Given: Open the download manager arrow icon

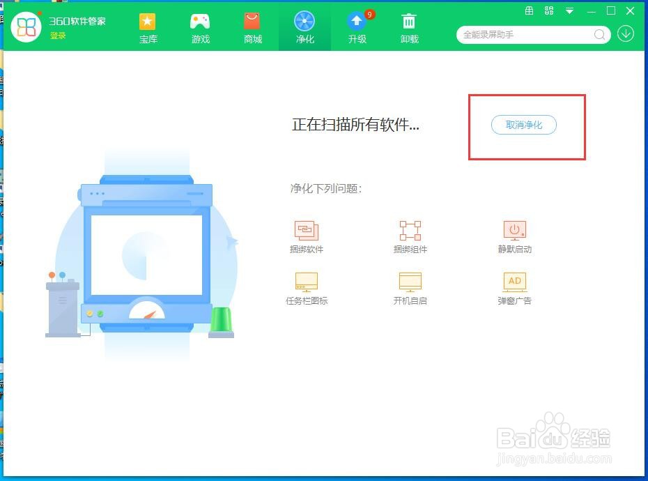Looking at the screenshot, I should point(626,34).
